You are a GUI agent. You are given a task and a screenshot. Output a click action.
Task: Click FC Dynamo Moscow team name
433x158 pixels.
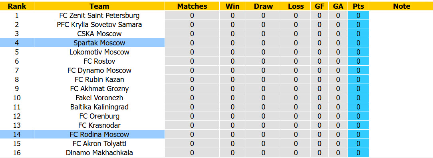(99, 70)
